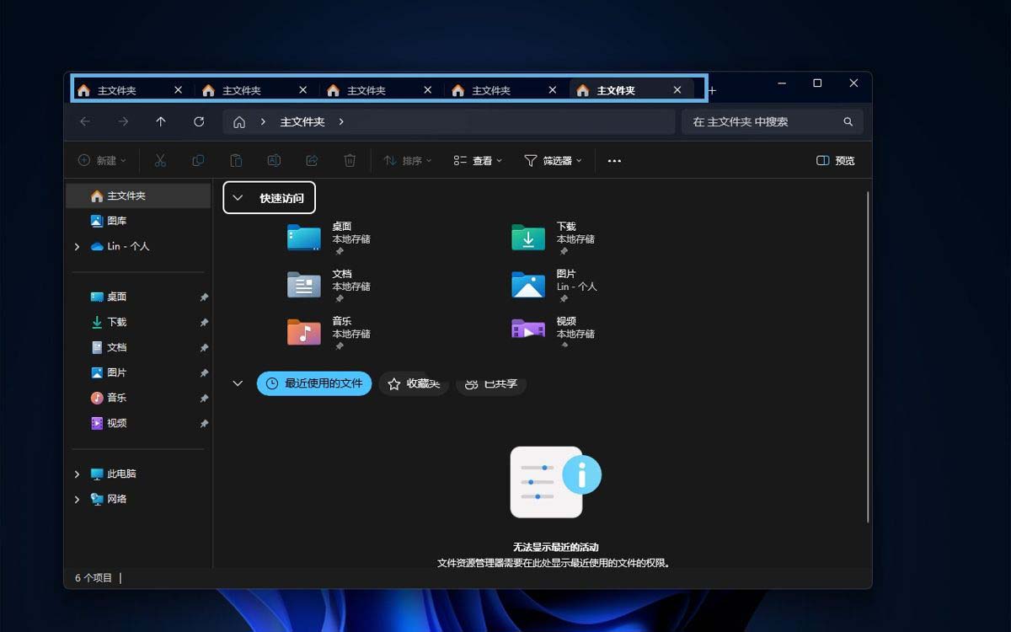Image resolution: width=1011 pixels, height=632 pixels.
Task: Click the Rename icon in the toolbar
Action: click(274, 160)
